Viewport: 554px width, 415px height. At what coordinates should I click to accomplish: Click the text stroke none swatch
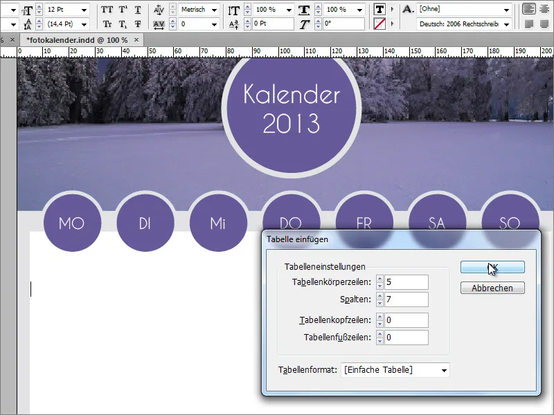point(379,24)
